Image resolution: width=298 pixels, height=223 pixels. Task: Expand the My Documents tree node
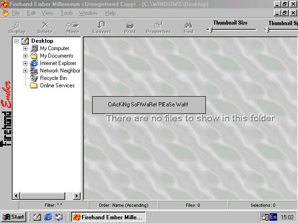tap(26, 56)
